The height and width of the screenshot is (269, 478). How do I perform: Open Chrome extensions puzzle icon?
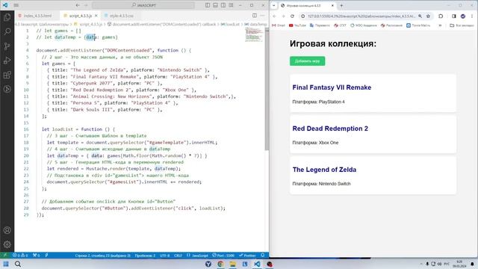click(x=441, y=16)
